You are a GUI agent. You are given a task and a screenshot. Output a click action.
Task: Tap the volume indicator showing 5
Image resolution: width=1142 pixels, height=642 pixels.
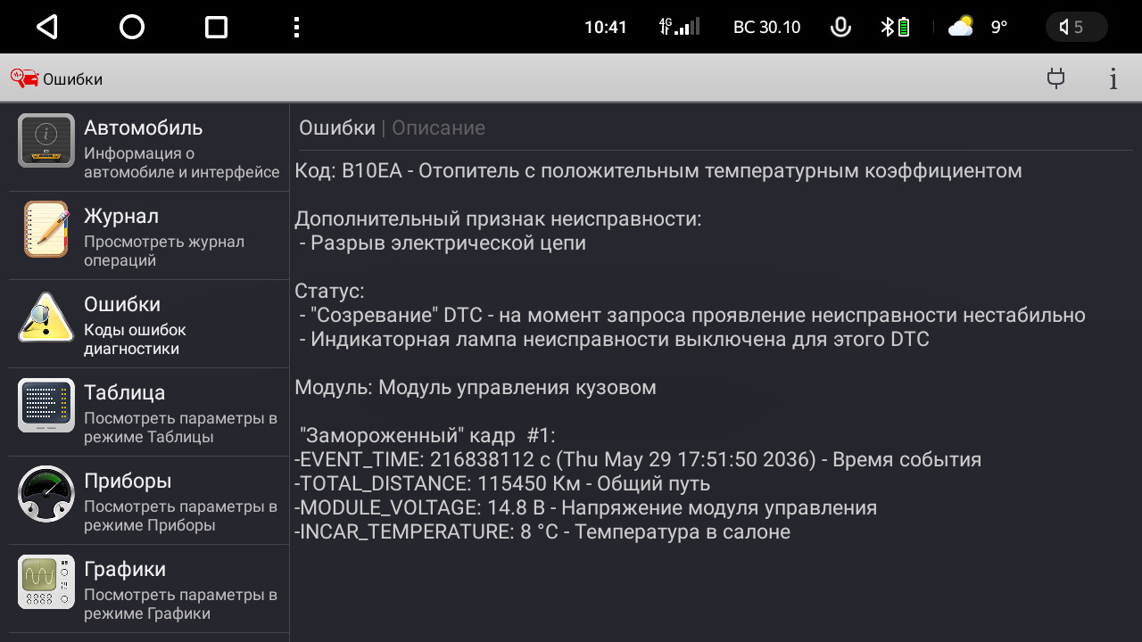tap(1075, 28)
